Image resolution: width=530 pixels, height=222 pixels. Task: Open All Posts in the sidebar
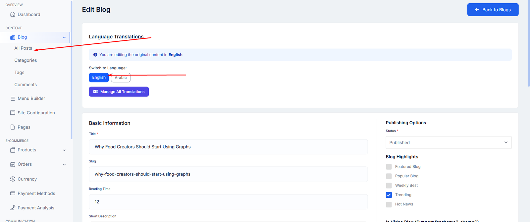pos(23,48)
